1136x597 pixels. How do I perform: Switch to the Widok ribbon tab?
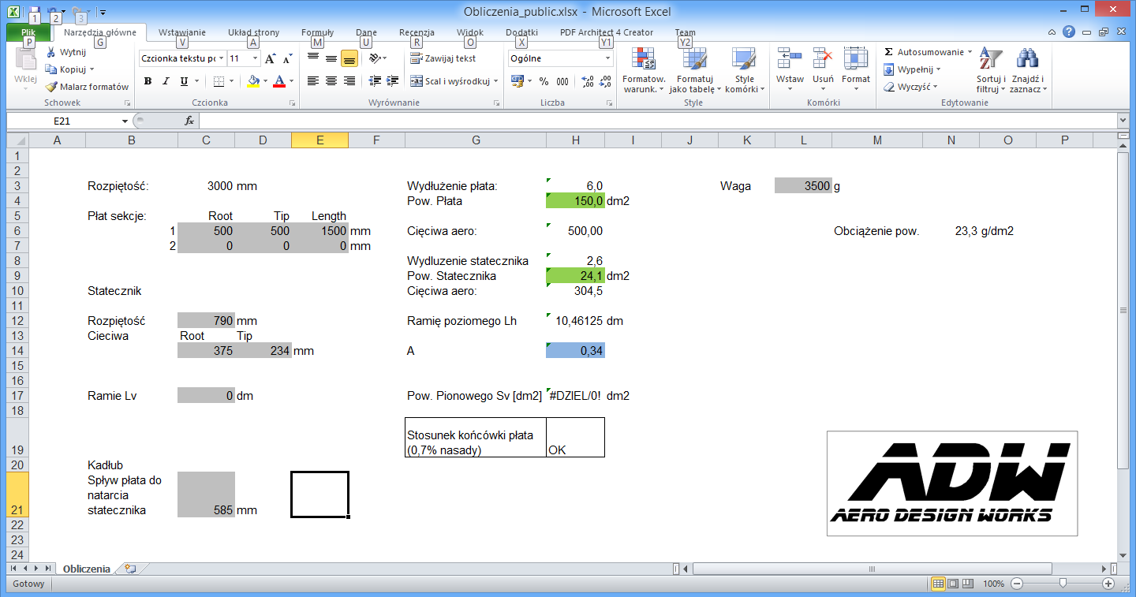point(470,33)
